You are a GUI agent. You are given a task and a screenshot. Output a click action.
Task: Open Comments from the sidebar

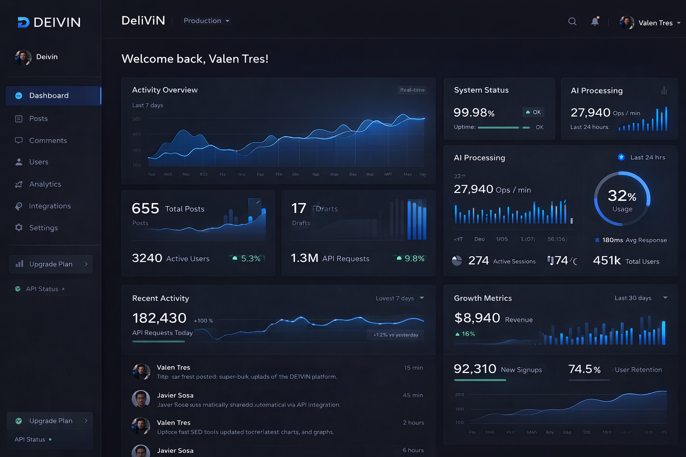48,141
